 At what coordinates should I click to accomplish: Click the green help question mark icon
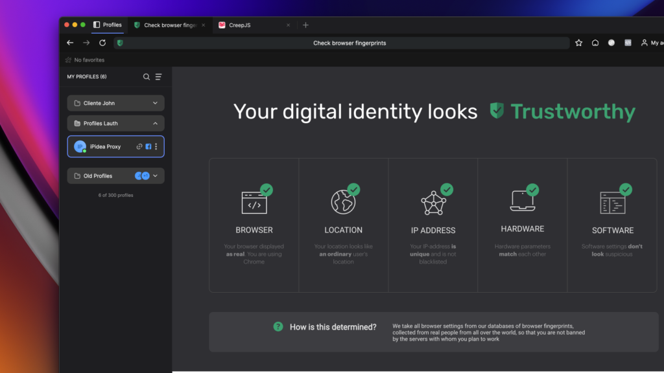pyautogui.click(x=278, y=326)
